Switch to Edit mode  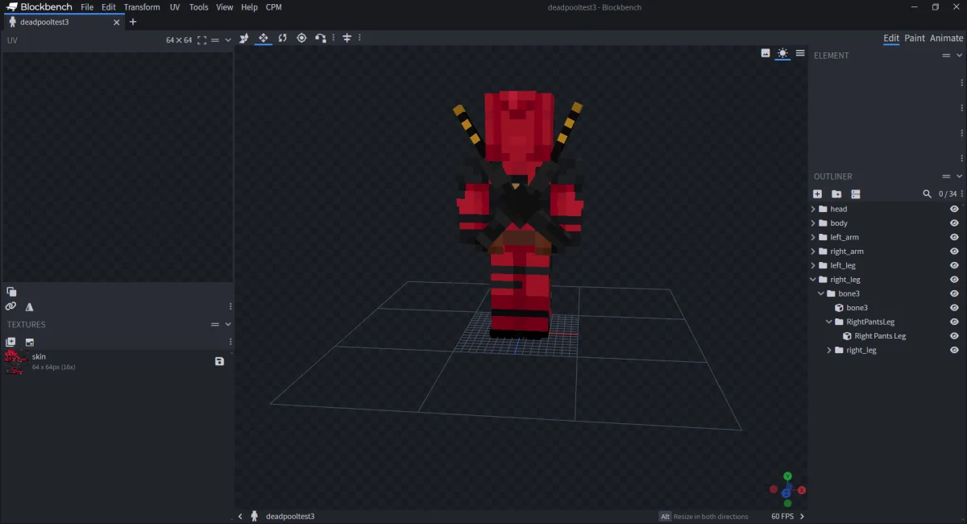[x=891, y=38]
